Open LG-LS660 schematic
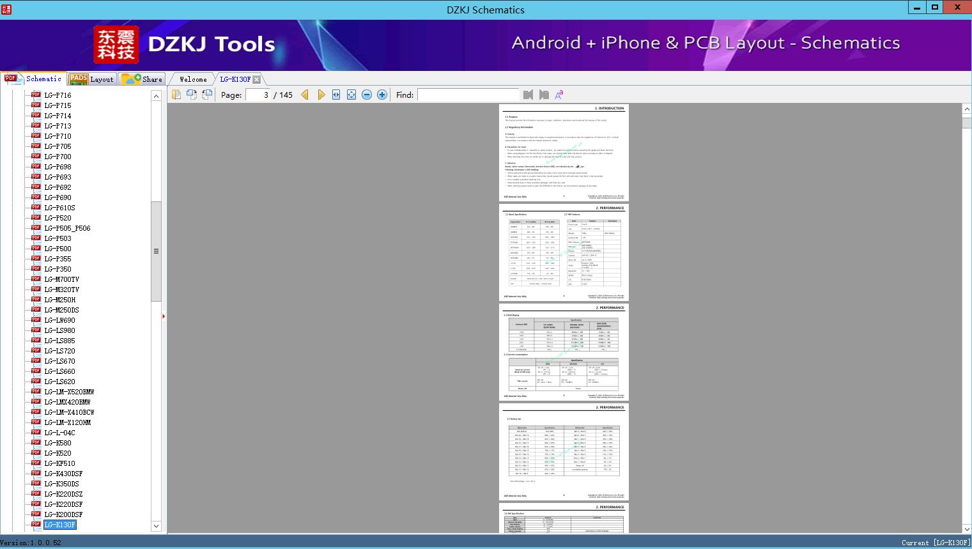 point(59,371)
